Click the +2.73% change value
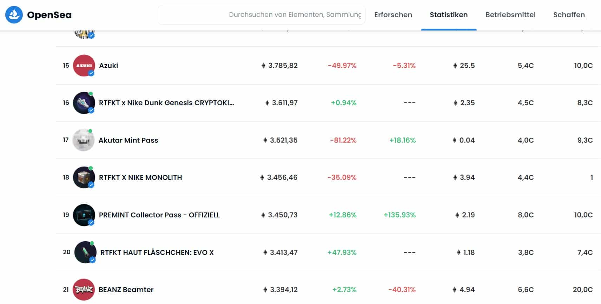This screenshot has height=304, width=601. [344, 290]
